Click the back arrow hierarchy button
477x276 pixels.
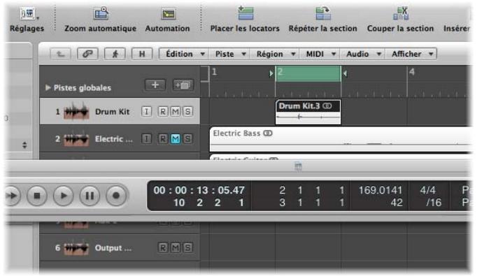click(61, 54)
